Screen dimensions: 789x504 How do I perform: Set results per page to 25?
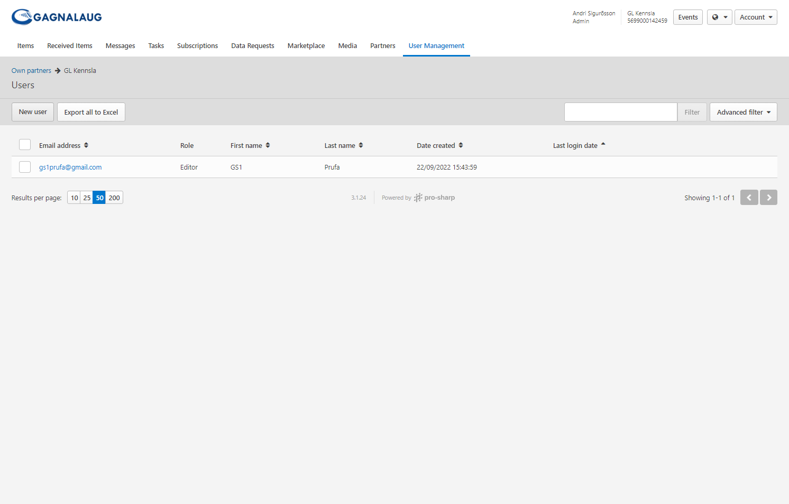[x=87, y=198]
